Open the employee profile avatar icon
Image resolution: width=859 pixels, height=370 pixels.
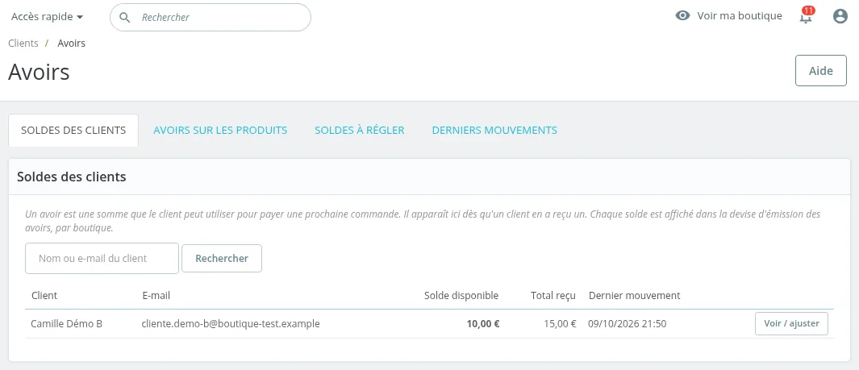pos(840,16)
